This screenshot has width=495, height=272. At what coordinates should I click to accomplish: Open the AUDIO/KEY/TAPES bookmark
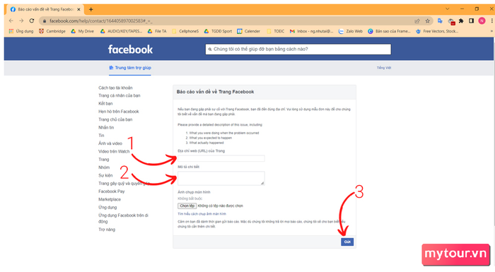tap(121, 31)
